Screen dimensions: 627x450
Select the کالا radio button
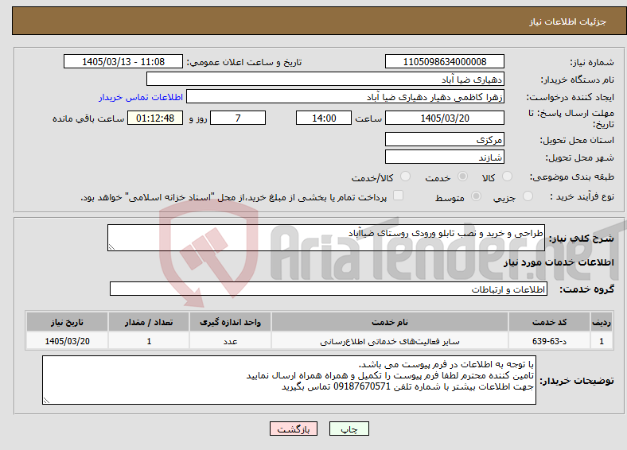click(507, 177)
